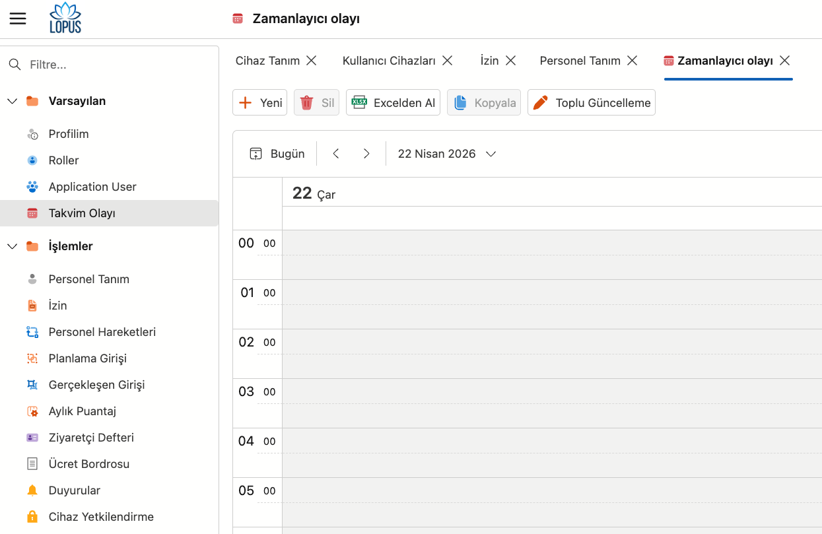
Task: Click the Lopus lotus logo
Action: pos(65,18)
